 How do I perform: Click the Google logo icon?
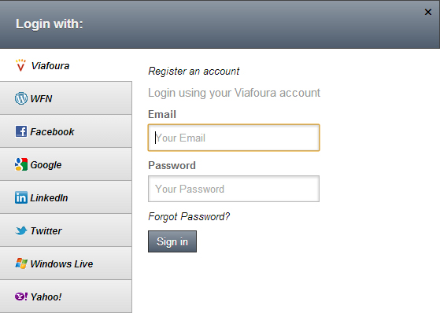coord(21,164)
